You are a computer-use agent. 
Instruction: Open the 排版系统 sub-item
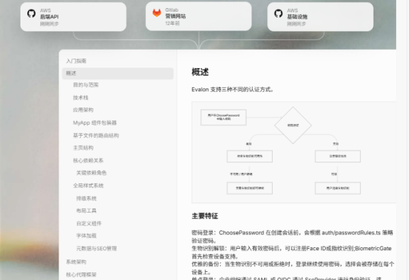tap(87, 199)
